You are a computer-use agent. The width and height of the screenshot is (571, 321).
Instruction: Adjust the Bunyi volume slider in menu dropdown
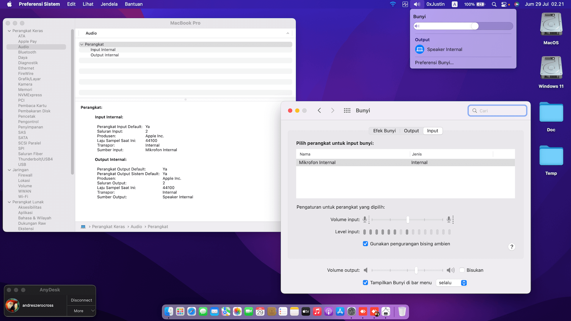pos(463,26)
